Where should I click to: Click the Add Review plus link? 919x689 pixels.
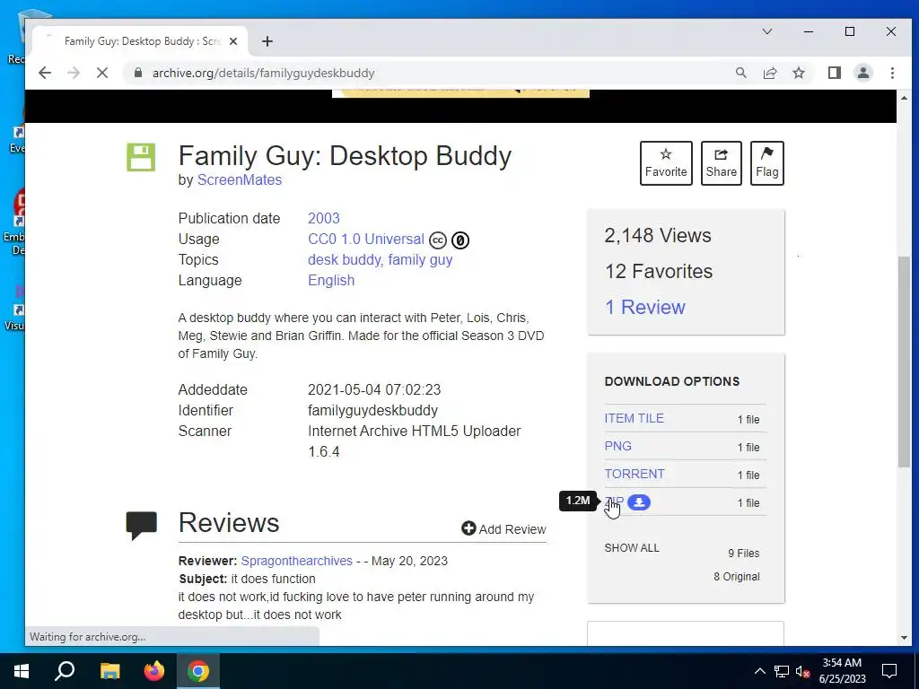(503, 529)
